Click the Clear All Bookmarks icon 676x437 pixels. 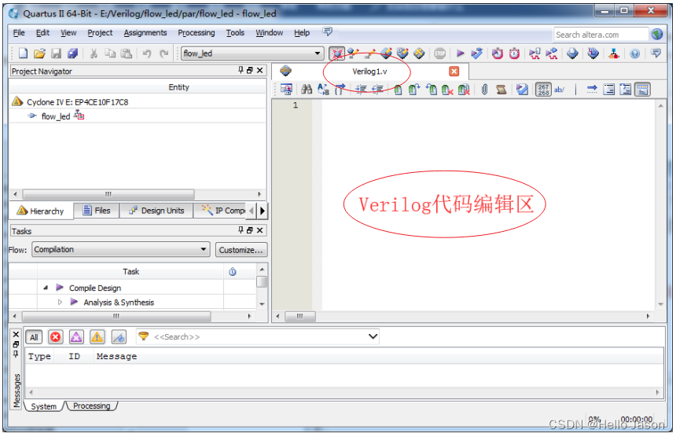[x=464, y=90]
